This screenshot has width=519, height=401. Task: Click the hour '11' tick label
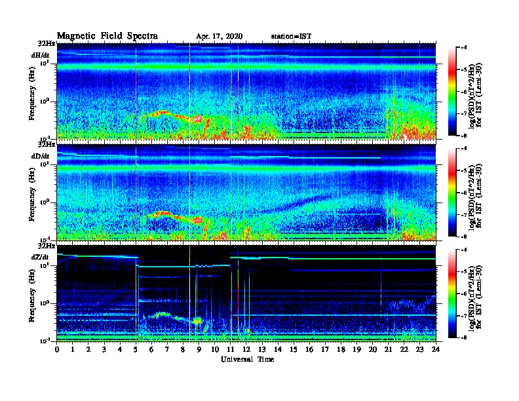click(x=231, y=349)
